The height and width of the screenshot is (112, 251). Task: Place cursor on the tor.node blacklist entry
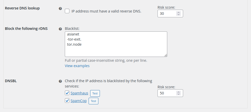[74, 44]
